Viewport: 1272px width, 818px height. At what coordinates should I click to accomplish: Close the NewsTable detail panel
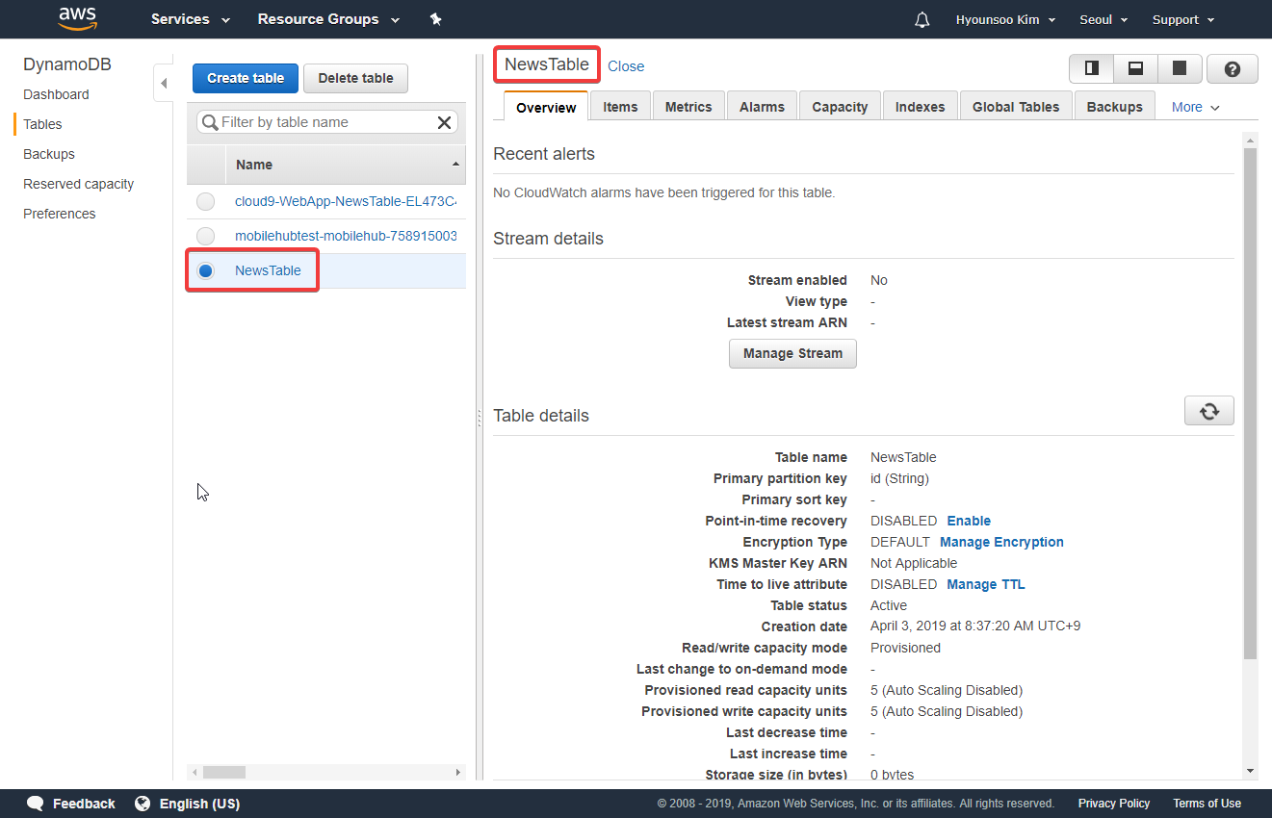click(x=626, y=66)
